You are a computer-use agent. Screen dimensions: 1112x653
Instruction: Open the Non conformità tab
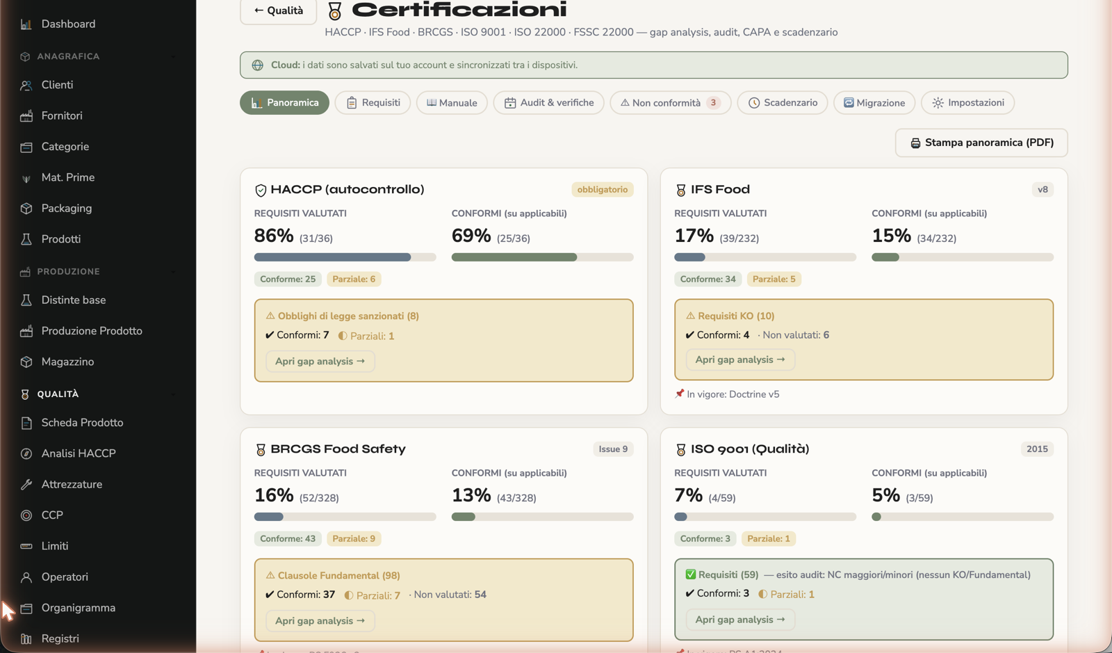tap(670, 103)
